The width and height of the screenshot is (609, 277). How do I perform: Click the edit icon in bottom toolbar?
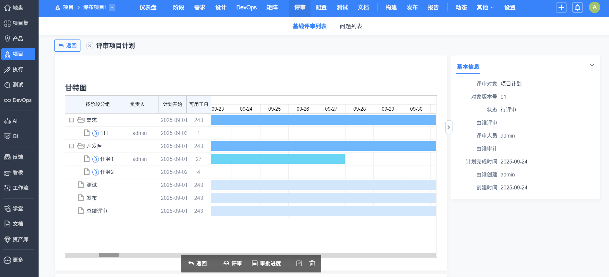(x=299, y=263)
